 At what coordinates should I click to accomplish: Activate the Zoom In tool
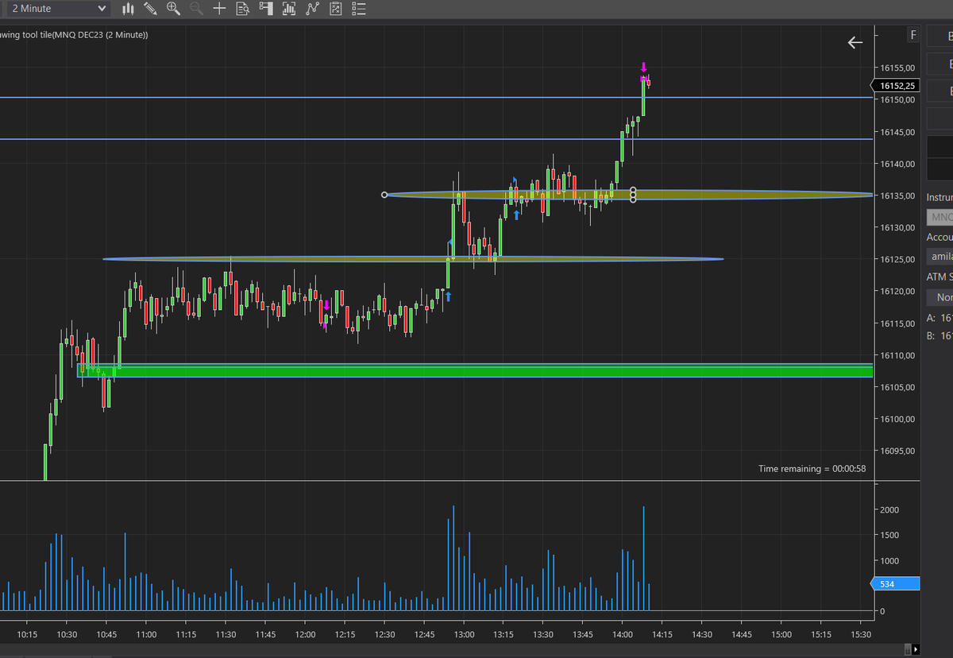[173, 9]
